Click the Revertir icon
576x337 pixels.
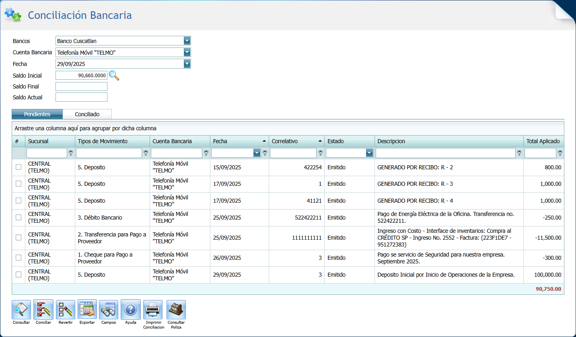tap(65, 309)
